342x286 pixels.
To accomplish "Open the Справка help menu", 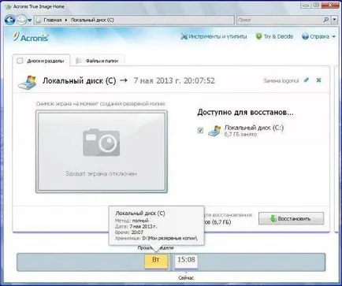I will (x=318, y=36).
